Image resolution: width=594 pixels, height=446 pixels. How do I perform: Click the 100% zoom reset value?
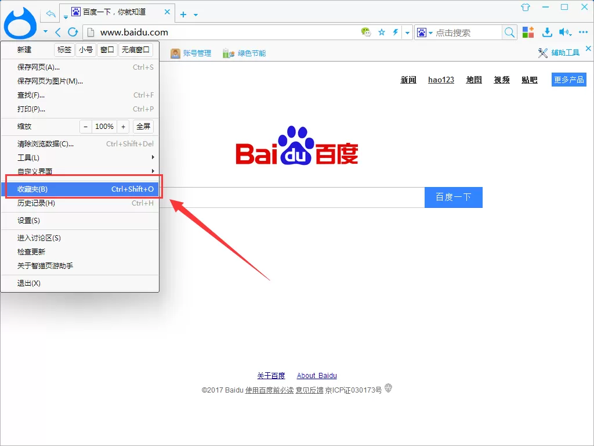(104, 127)
